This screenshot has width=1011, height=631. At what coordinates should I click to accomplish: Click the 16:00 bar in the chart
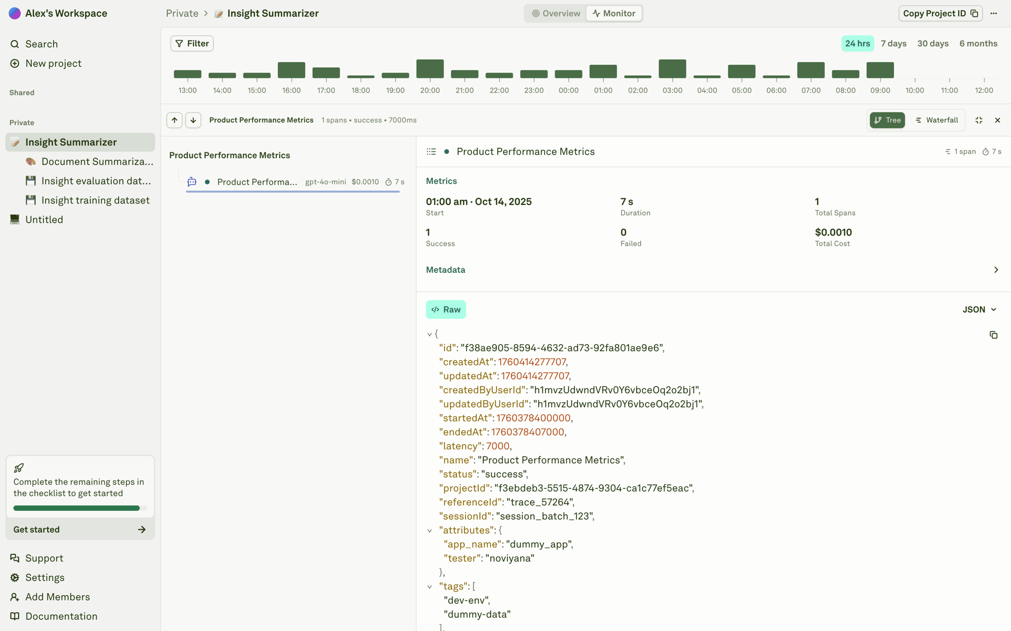(291, 70)
